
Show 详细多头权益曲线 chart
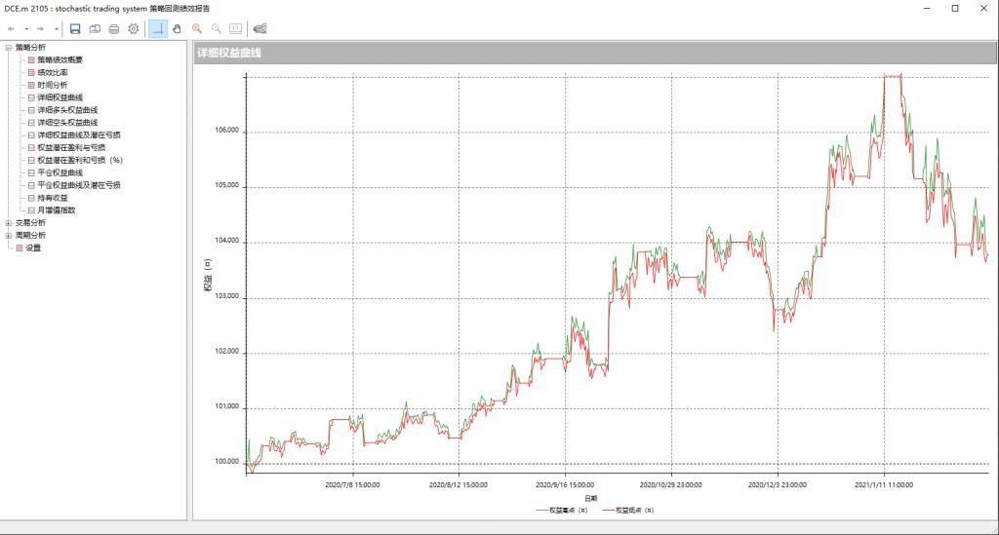(67, 110)
